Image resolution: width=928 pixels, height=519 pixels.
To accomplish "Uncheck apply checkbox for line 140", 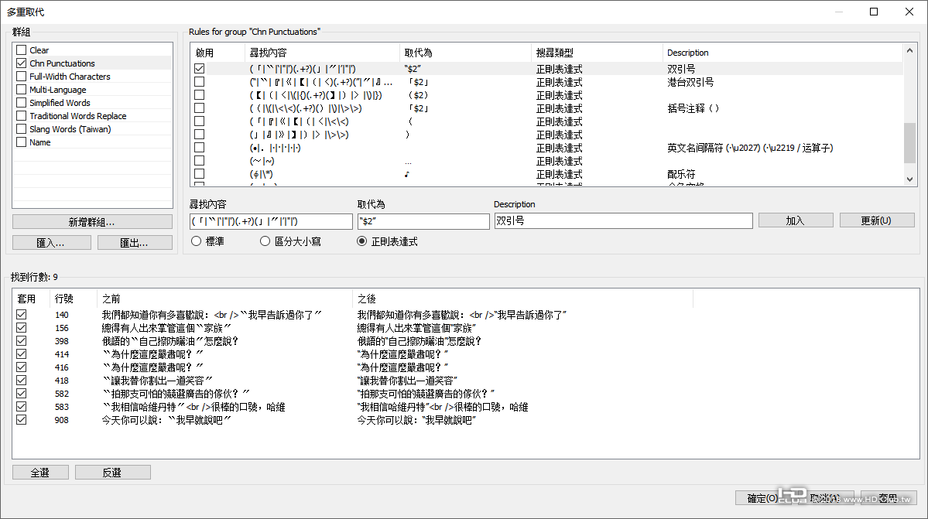I will 22,315.
